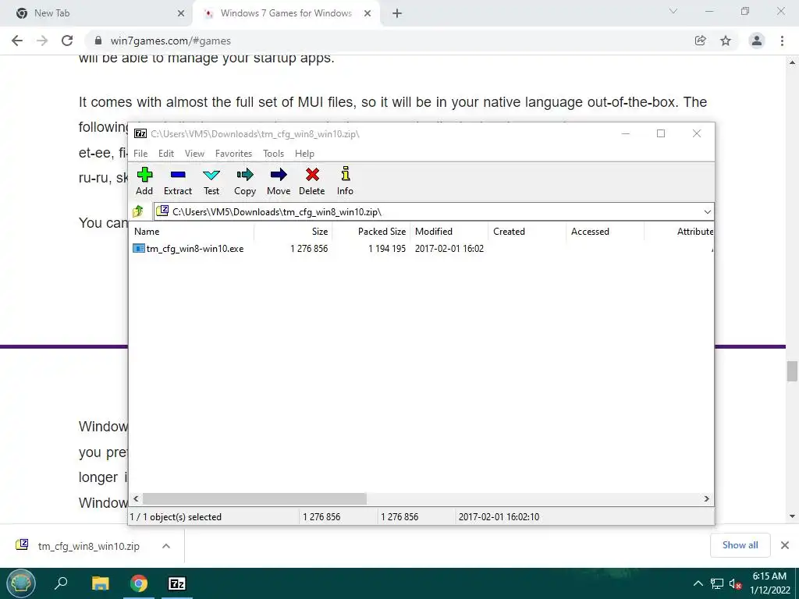This screenshot has width=799, height=599.
Task: Expand the 7-Zip address path dropdown
Action: coord(707,212)
